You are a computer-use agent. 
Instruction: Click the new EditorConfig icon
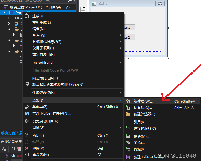tap(128, 157)
